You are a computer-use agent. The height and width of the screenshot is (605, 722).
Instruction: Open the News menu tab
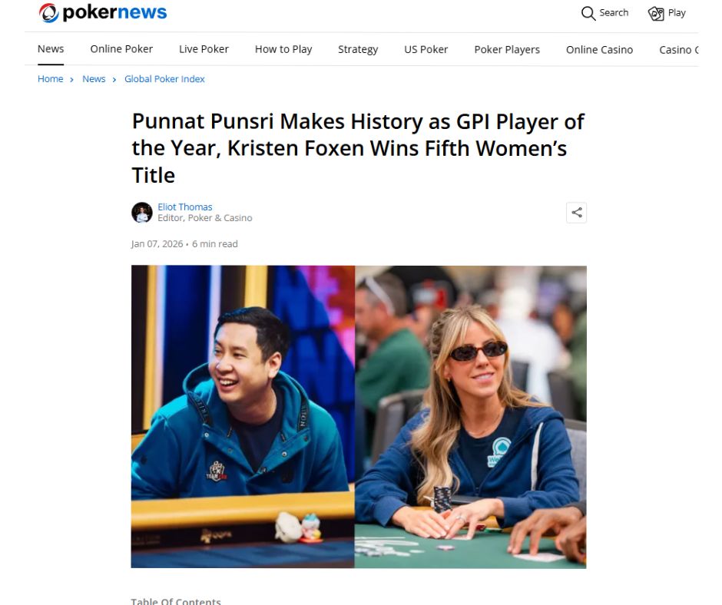51,49
